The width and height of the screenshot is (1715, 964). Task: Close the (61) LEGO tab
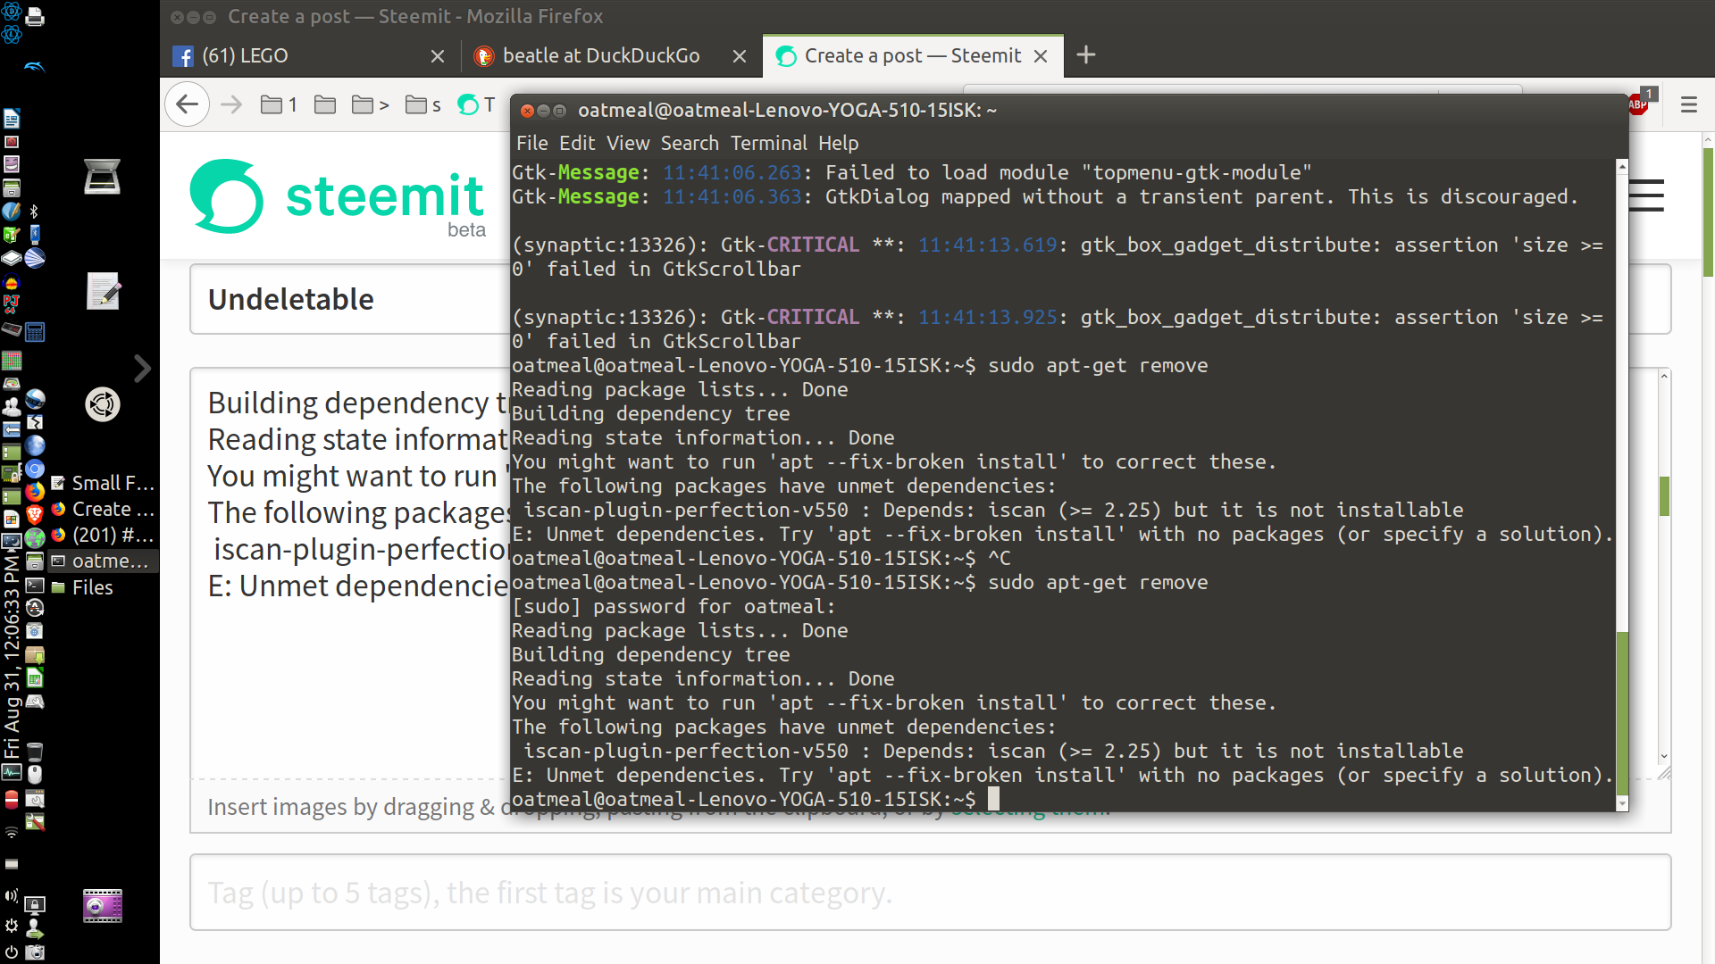point(438,56)
